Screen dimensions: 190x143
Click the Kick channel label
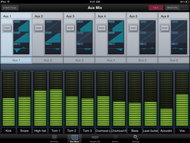(x=8, y=131)
